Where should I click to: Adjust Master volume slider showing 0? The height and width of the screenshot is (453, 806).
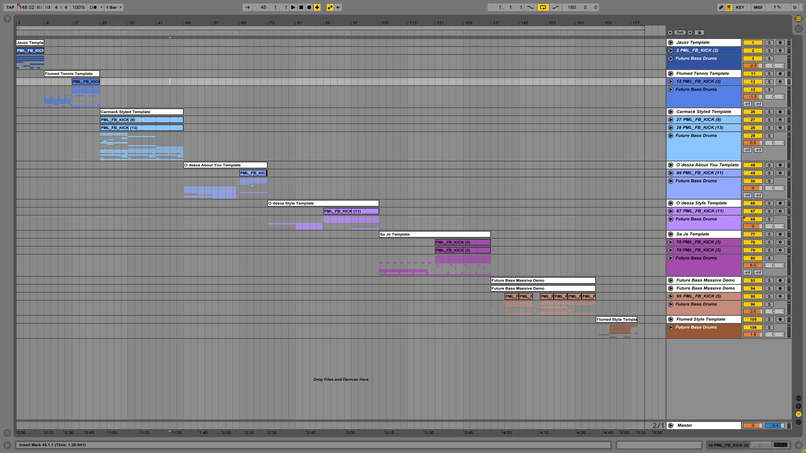[753, 425]
